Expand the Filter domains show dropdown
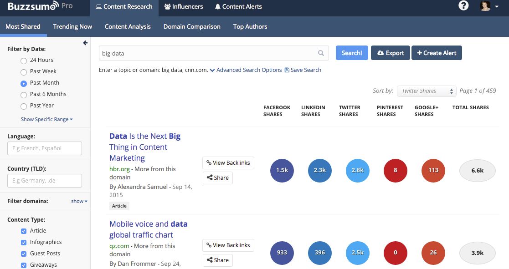 tap(78, 201)
